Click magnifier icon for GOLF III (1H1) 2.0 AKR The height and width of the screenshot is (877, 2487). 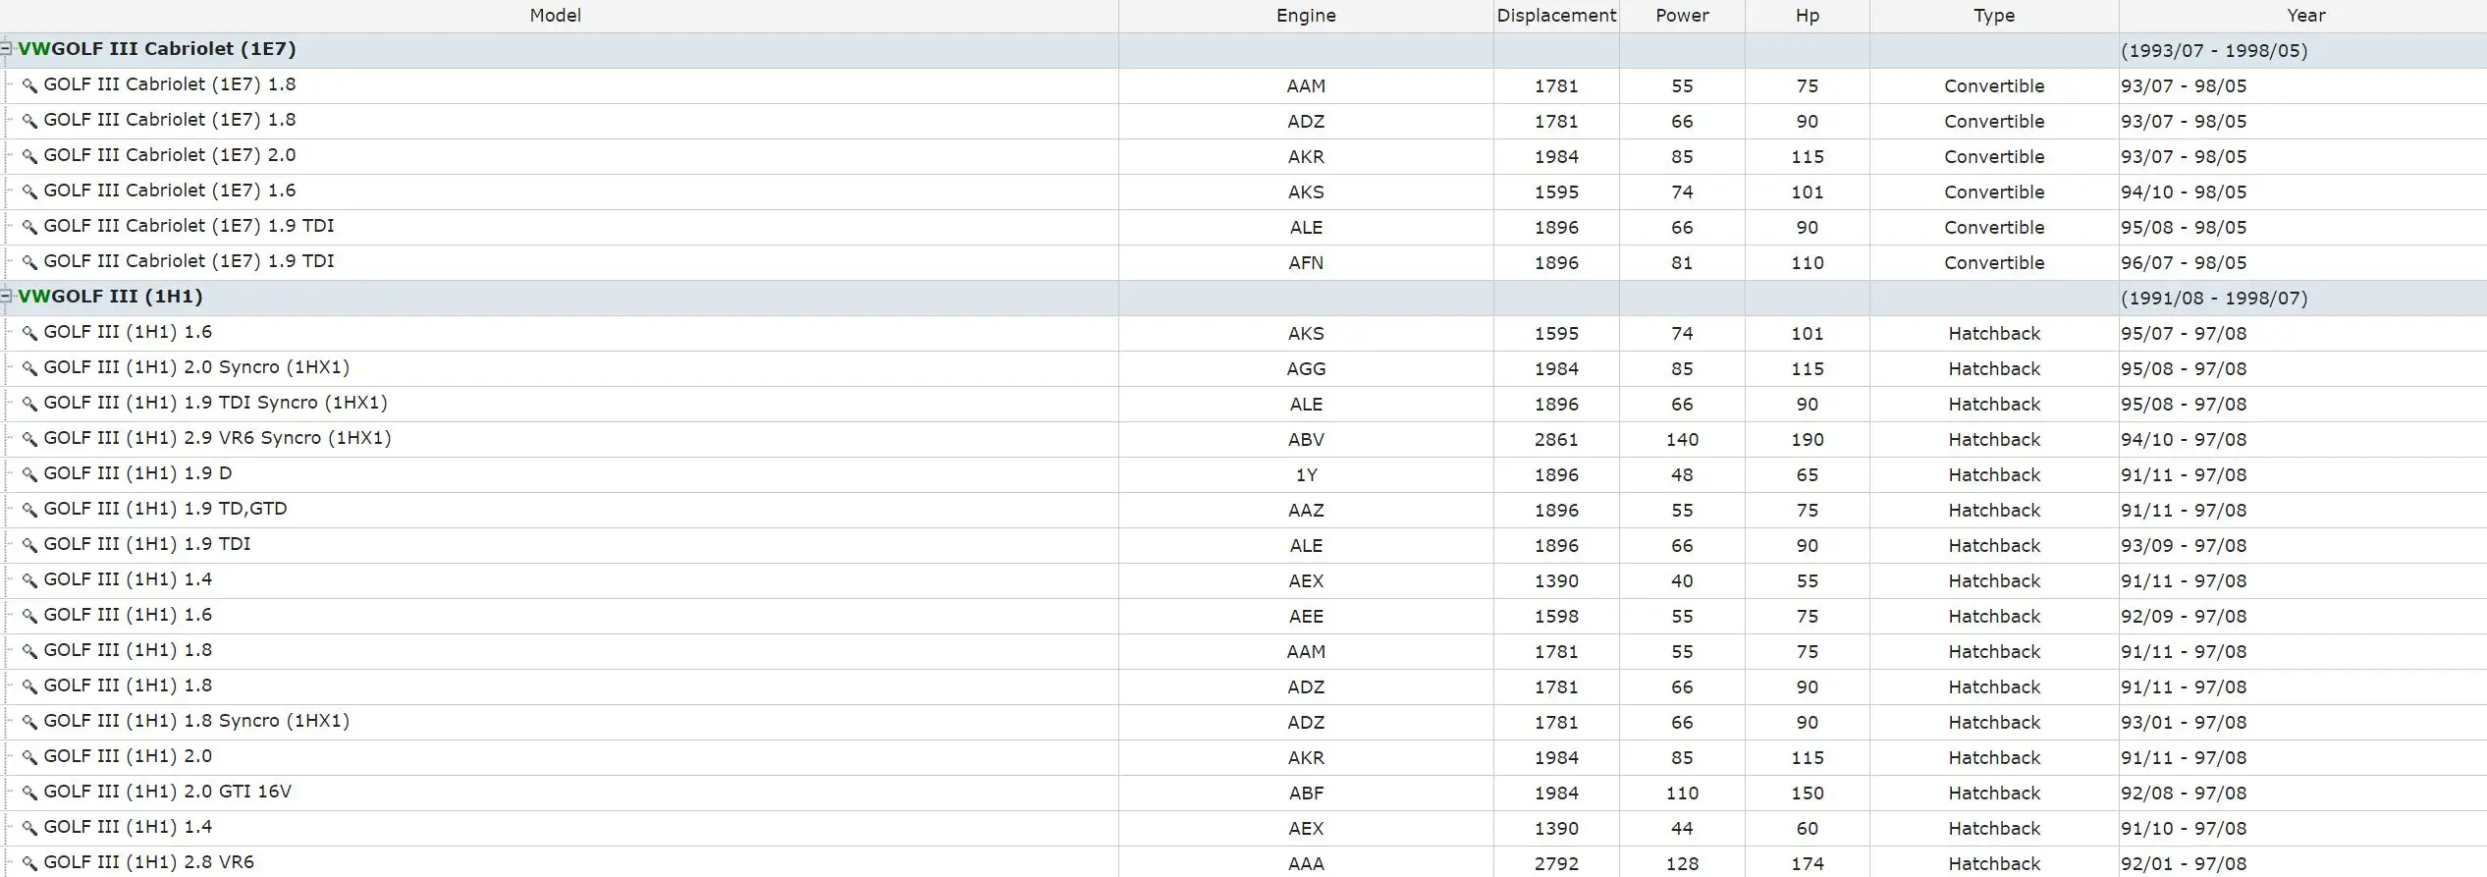29,757
